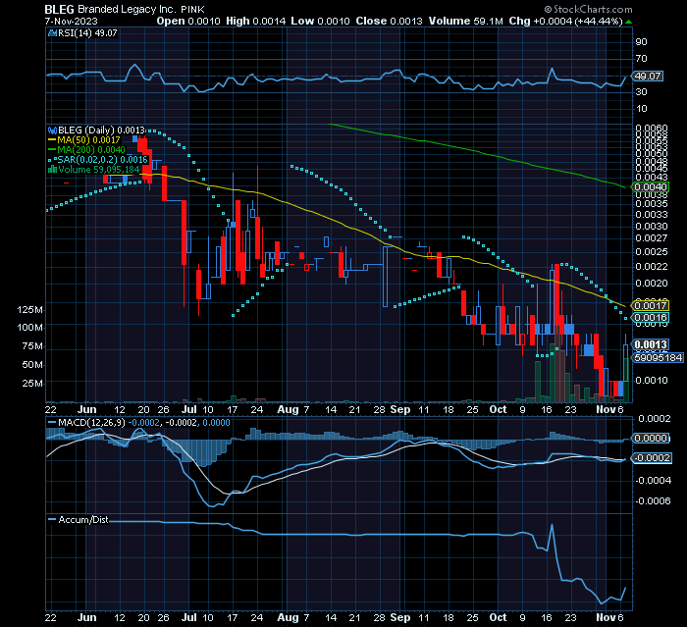Click the Branded Legacy Inc. company name
The height and width of the screenshot is (627, 687).
[x=128, y=9]
